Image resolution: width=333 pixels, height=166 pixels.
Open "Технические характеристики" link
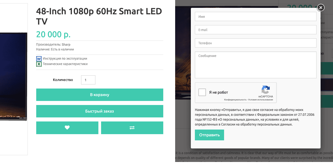pos(65,64)
